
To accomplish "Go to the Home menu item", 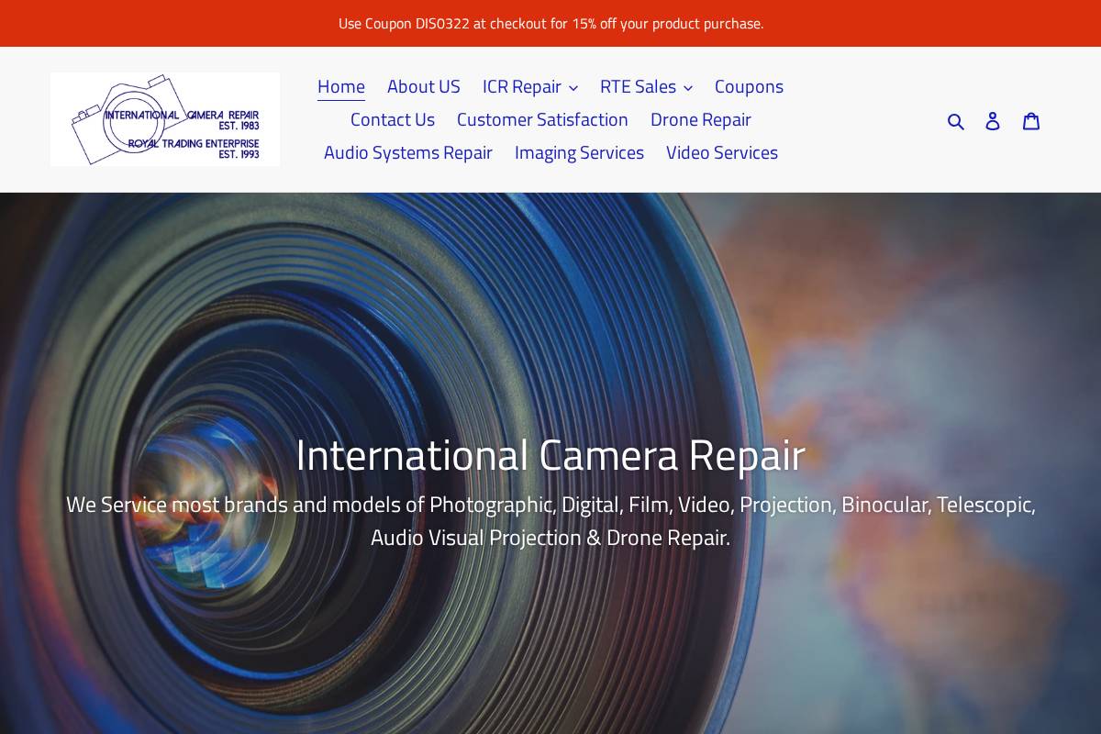I will click(341, 86).
